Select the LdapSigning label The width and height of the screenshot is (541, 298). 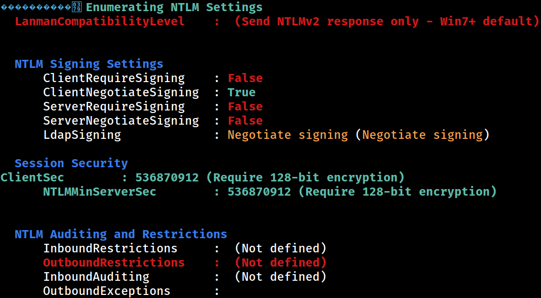coord(82,135)
